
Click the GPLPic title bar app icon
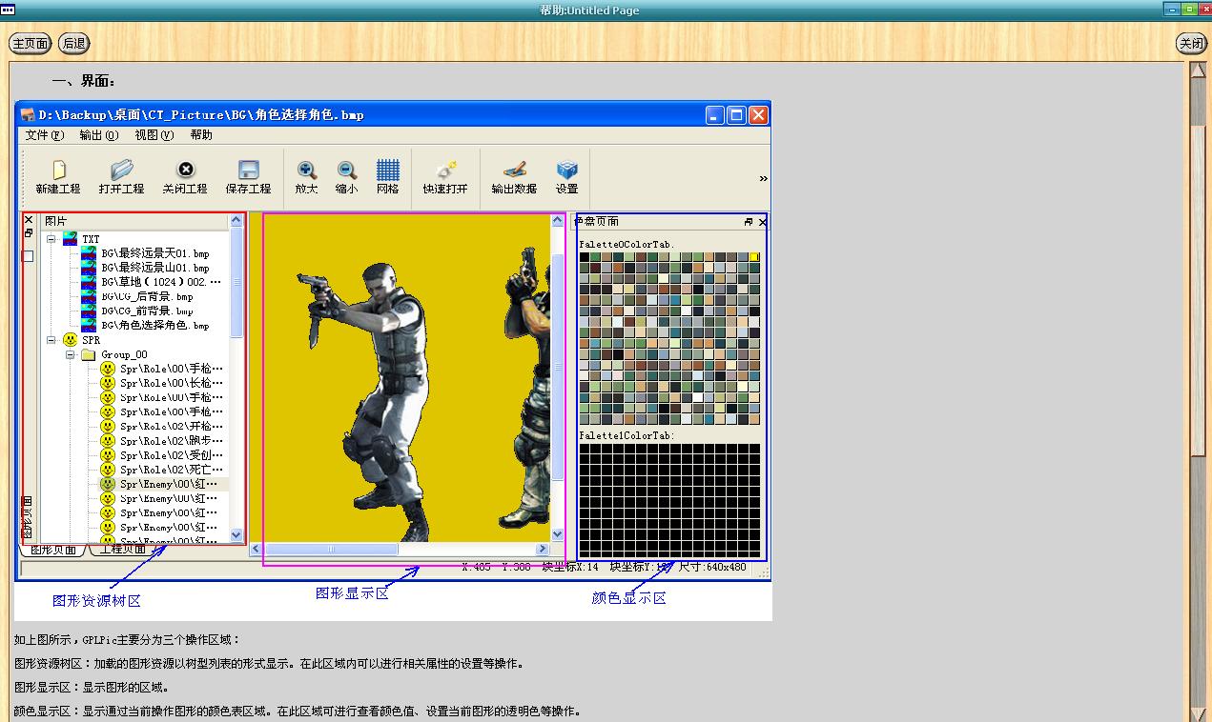click(x=29, y=114)
